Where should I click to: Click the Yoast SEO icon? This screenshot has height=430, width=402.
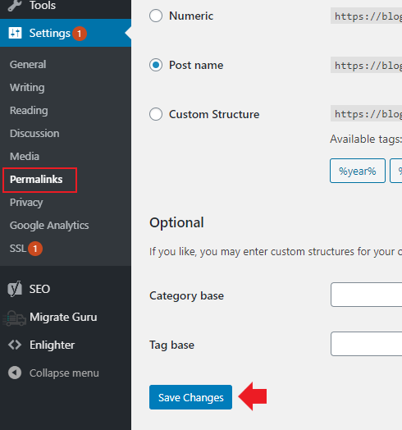tap(15, 289)
